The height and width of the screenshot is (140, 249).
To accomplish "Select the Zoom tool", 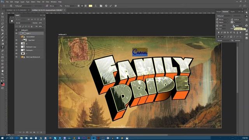I will pyautogui.click(x=2, y=74).
